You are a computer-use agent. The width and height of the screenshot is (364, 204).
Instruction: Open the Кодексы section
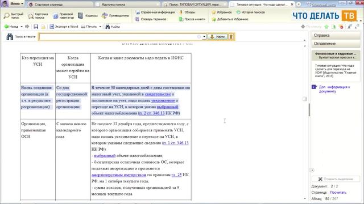pos(88,16)
